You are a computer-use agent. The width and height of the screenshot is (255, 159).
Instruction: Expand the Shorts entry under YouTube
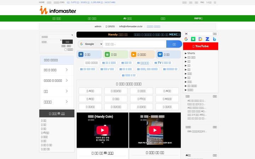point(190,53)
